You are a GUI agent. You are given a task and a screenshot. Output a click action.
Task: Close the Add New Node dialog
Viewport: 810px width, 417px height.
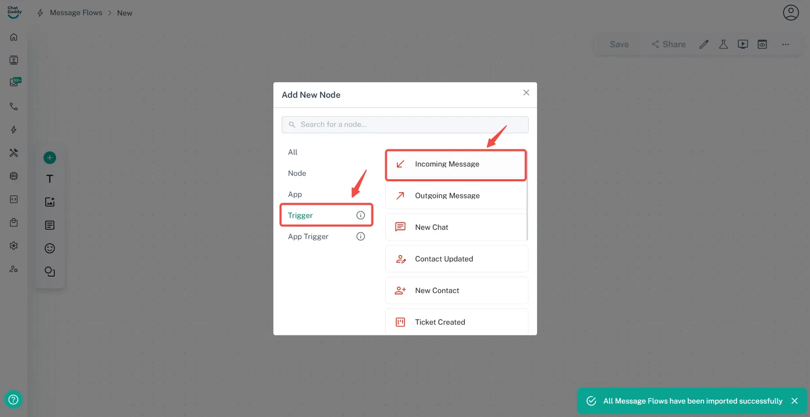[526, 93]
